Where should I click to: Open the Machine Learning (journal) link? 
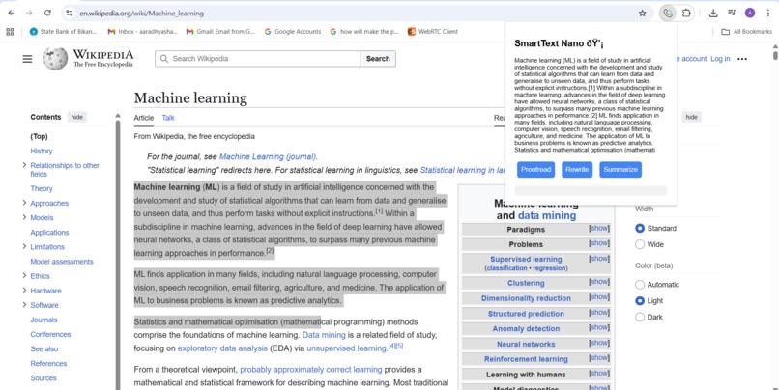point(268,156)
